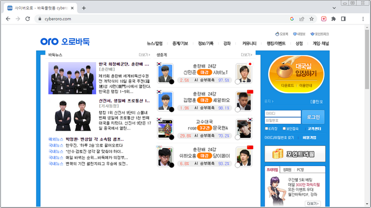Open the 신진서 two-player photo thumbnail
Viewport: 371px width, 208px height.
click(72, 115)
